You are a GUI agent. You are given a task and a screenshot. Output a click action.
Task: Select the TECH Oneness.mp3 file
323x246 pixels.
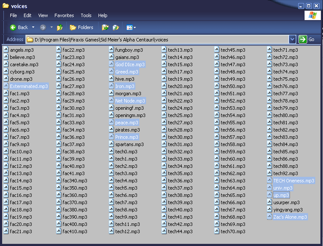click(293, 181)
